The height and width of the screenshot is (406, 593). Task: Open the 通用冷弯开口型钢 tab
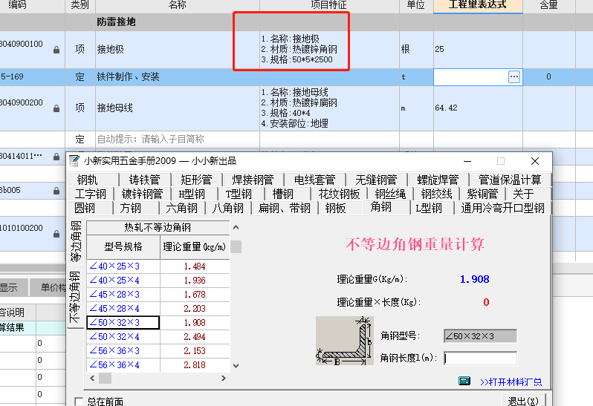502,208
